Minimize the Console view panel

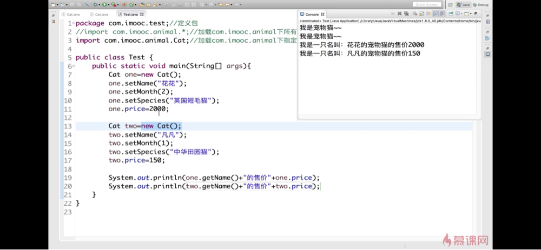click(476, 13)
